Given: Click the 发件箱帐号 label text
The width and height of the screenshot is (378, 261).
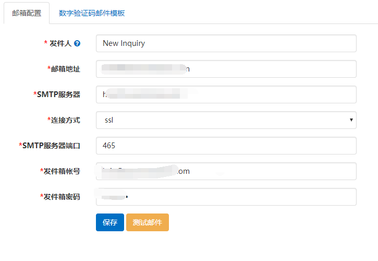Looking at the screenshot, I should pos(62,171).
